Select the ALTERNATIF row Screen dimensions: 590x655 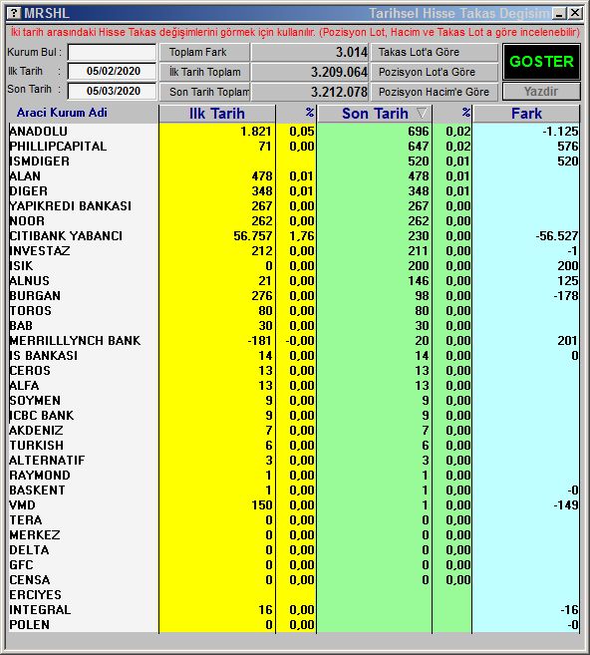pos(294,461)
